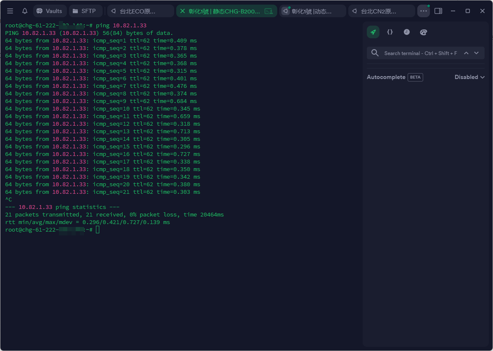Switch to the 彰化1號 动态 tab
This screenshot has height=351, width=493.
313,11
